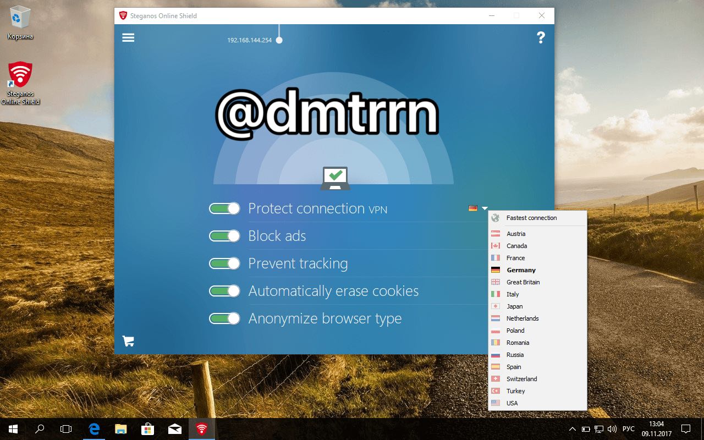
Task: Click Steganos Online Shield taskbar button
Action: pyautogui.click(x=202, y=429)
